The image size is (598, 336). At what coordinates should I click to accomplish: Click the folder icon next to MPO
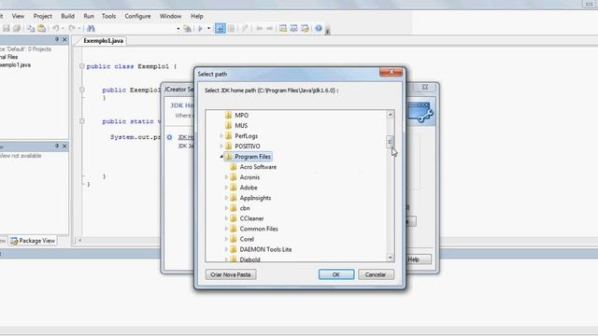228,115
